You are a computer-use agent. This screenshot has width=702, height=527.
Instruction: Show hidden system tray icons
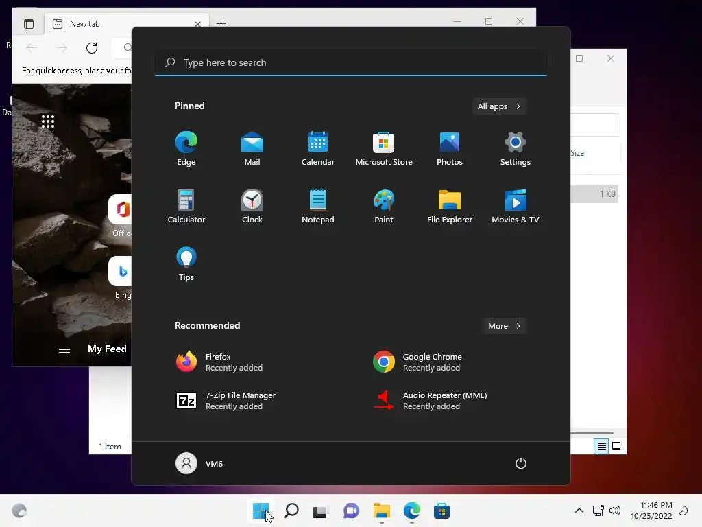pos(579,511)
